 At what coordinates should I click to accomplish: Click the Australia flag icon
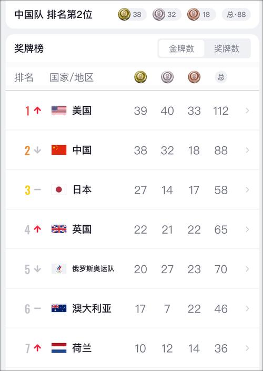(59, 308)
